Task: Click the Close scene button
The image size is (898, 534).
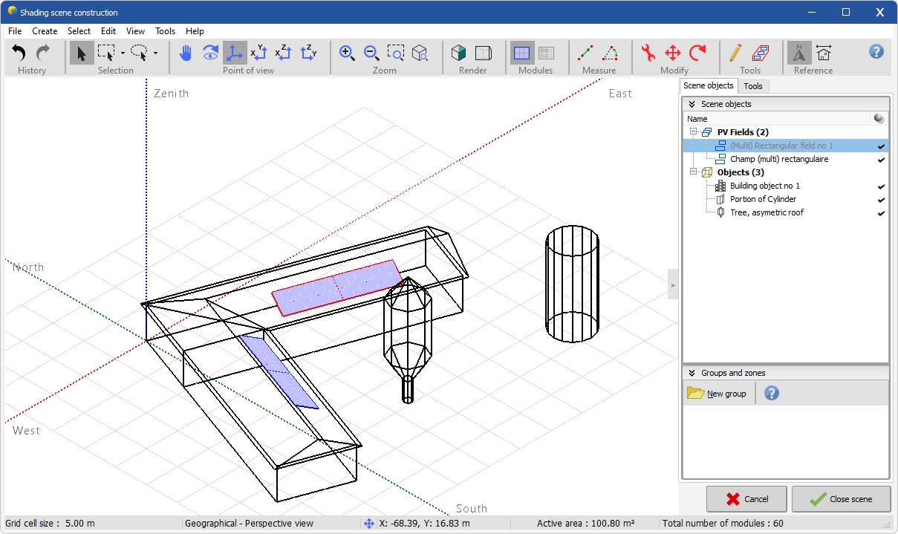Action: pyautogui.click(x=841, y=499)
